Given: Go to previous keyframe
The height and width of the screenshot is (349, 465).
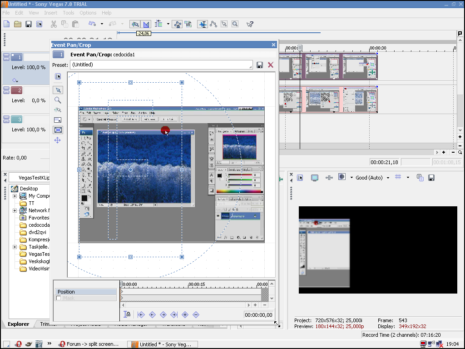Looking at the screenshot, I should (x=152, y=314).
